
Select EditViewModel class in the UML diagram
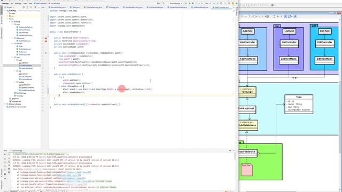[x=324, y=60]
